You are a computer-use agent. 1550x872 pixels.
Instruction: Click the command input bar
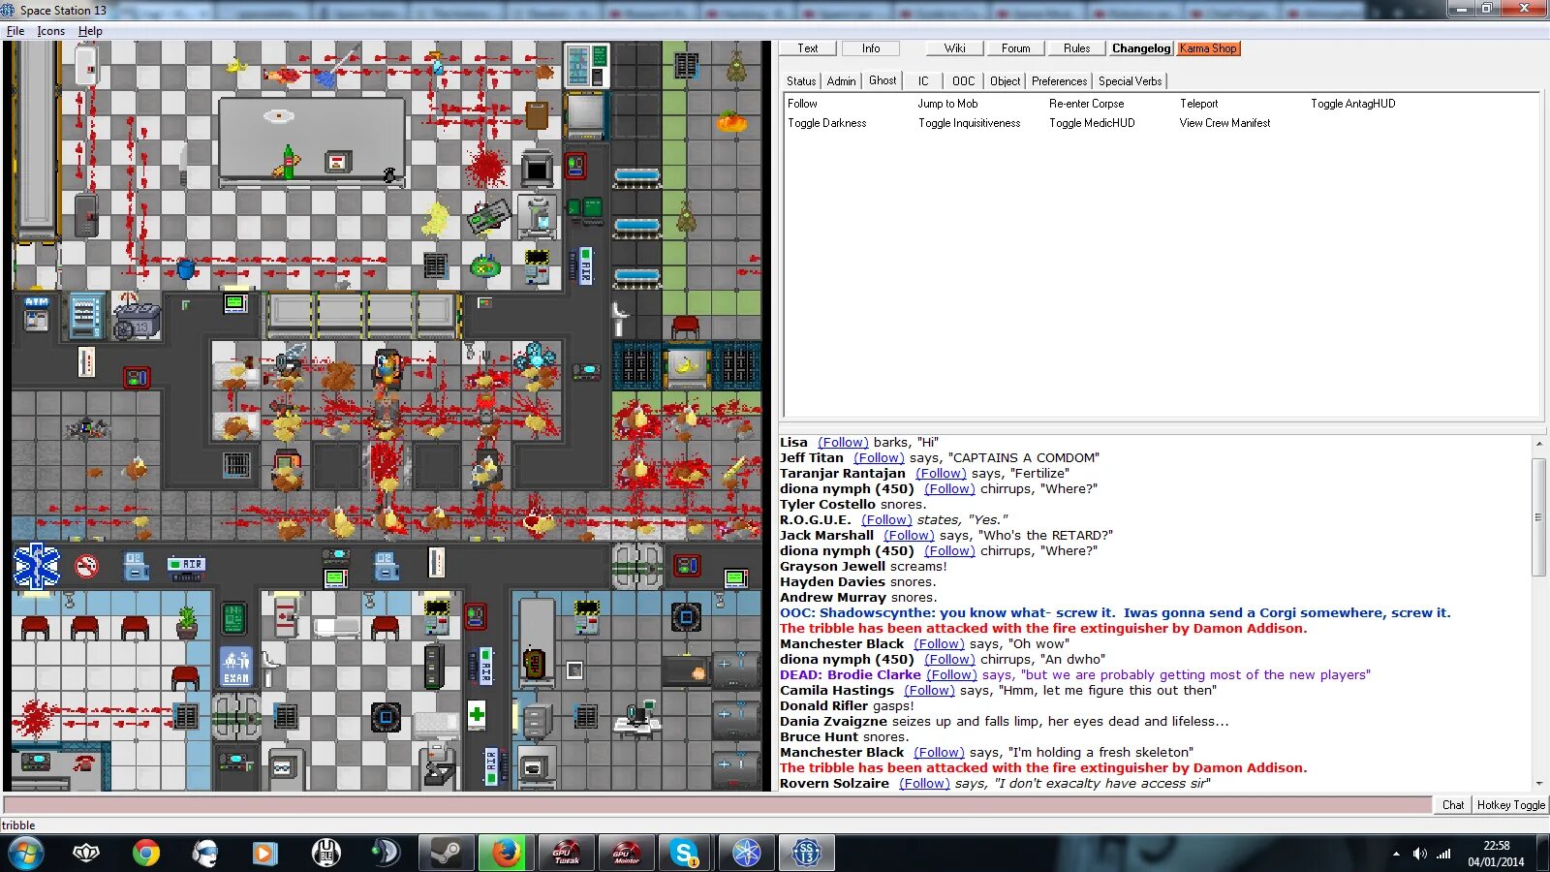click(717, 805)
